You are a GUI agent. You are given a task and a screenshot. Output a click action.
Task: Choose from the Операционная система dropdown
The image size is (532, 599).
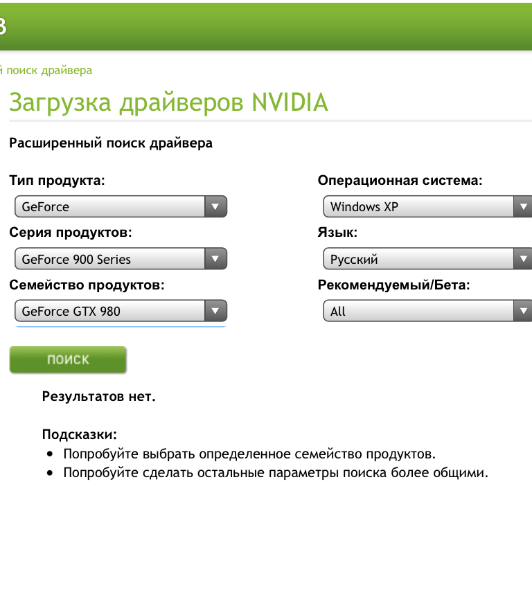click(x=419, y=206)
